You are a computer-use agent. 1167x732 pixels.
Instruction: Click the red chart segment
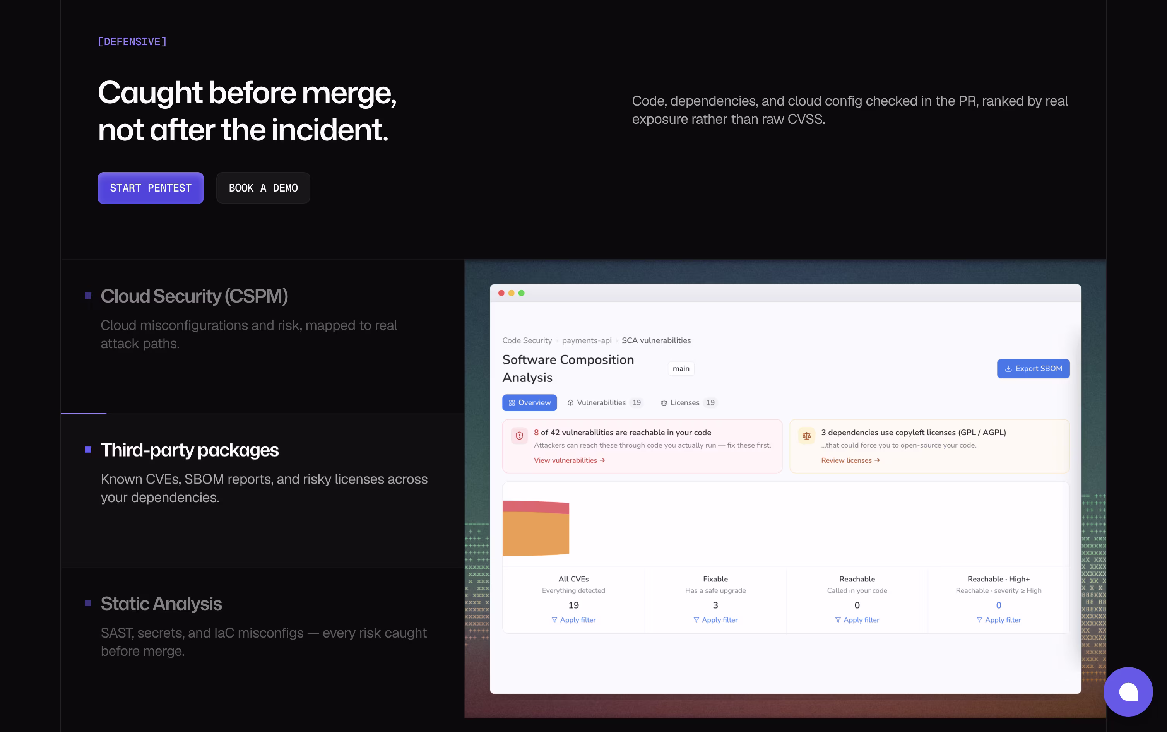pos(536,507)
